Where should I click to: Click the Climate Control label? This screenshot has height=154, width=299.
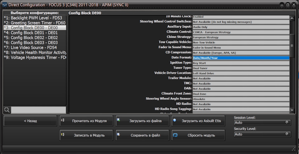(179, 32)
